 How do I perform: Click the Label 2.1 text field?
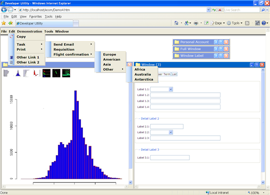[167, 126]
